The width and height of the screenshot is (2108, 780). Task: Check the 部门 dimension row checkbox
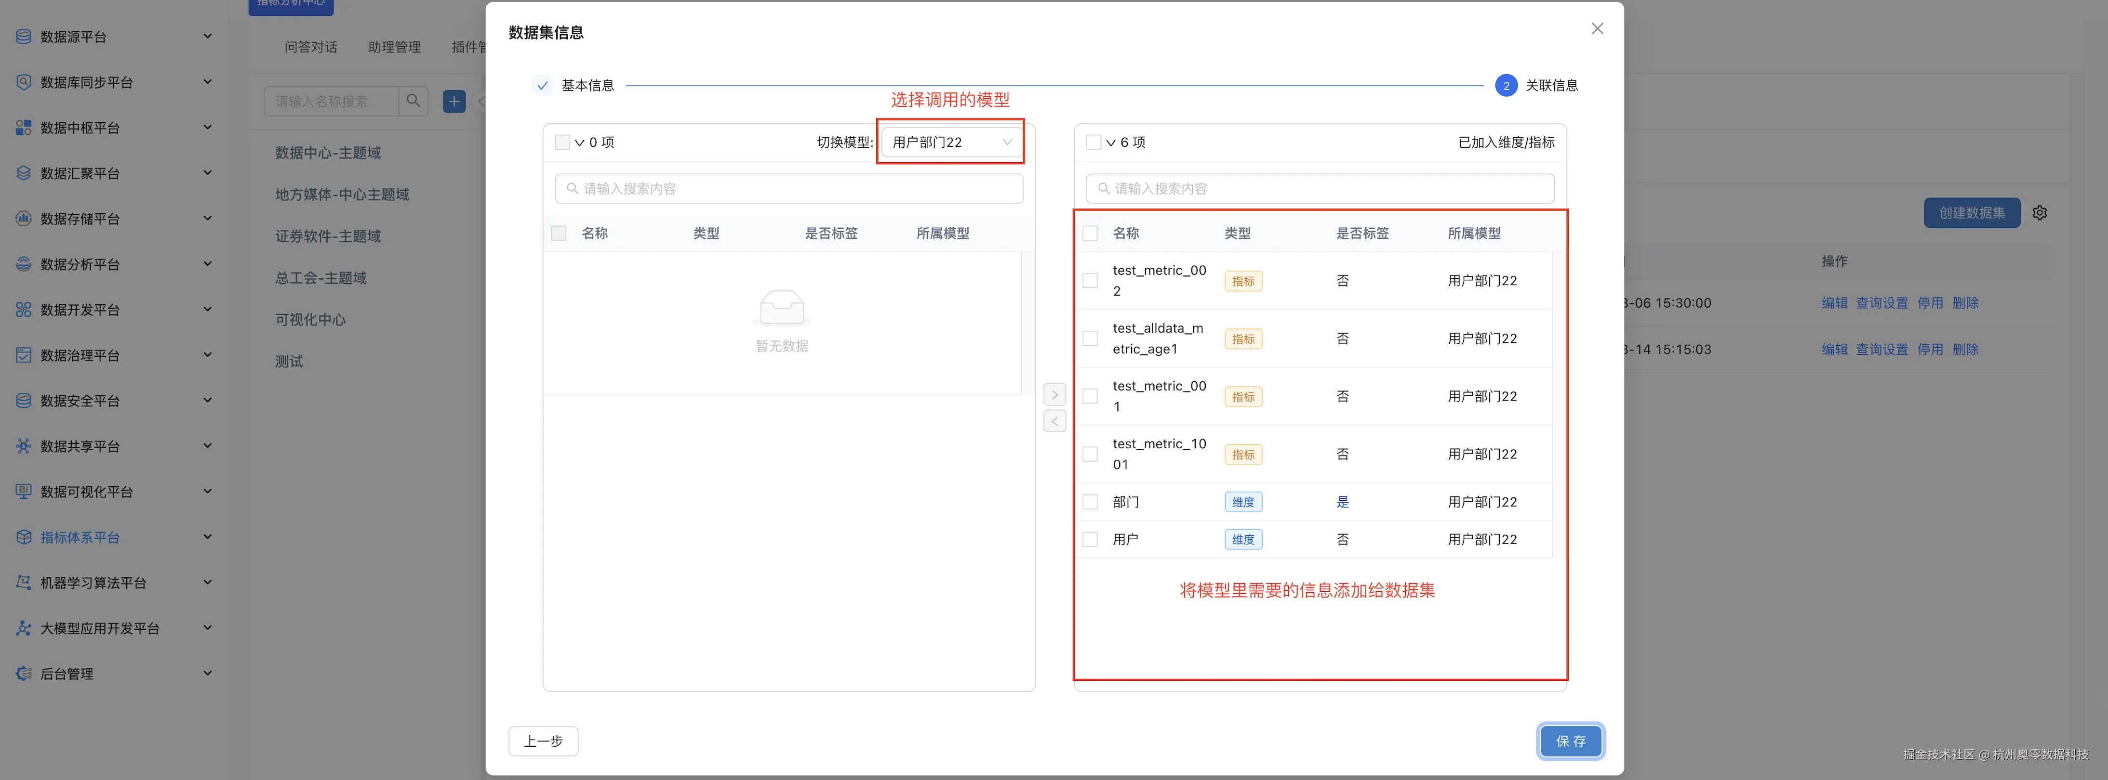coord(1090,501)
